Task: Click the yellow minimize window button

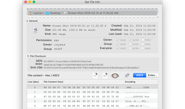Action: coord(30,2)
